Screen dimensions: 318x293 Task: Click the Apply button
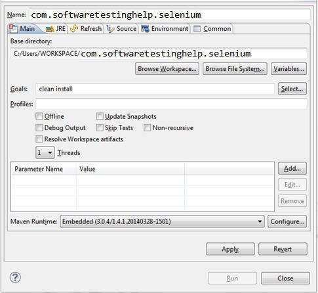(230, 249)
